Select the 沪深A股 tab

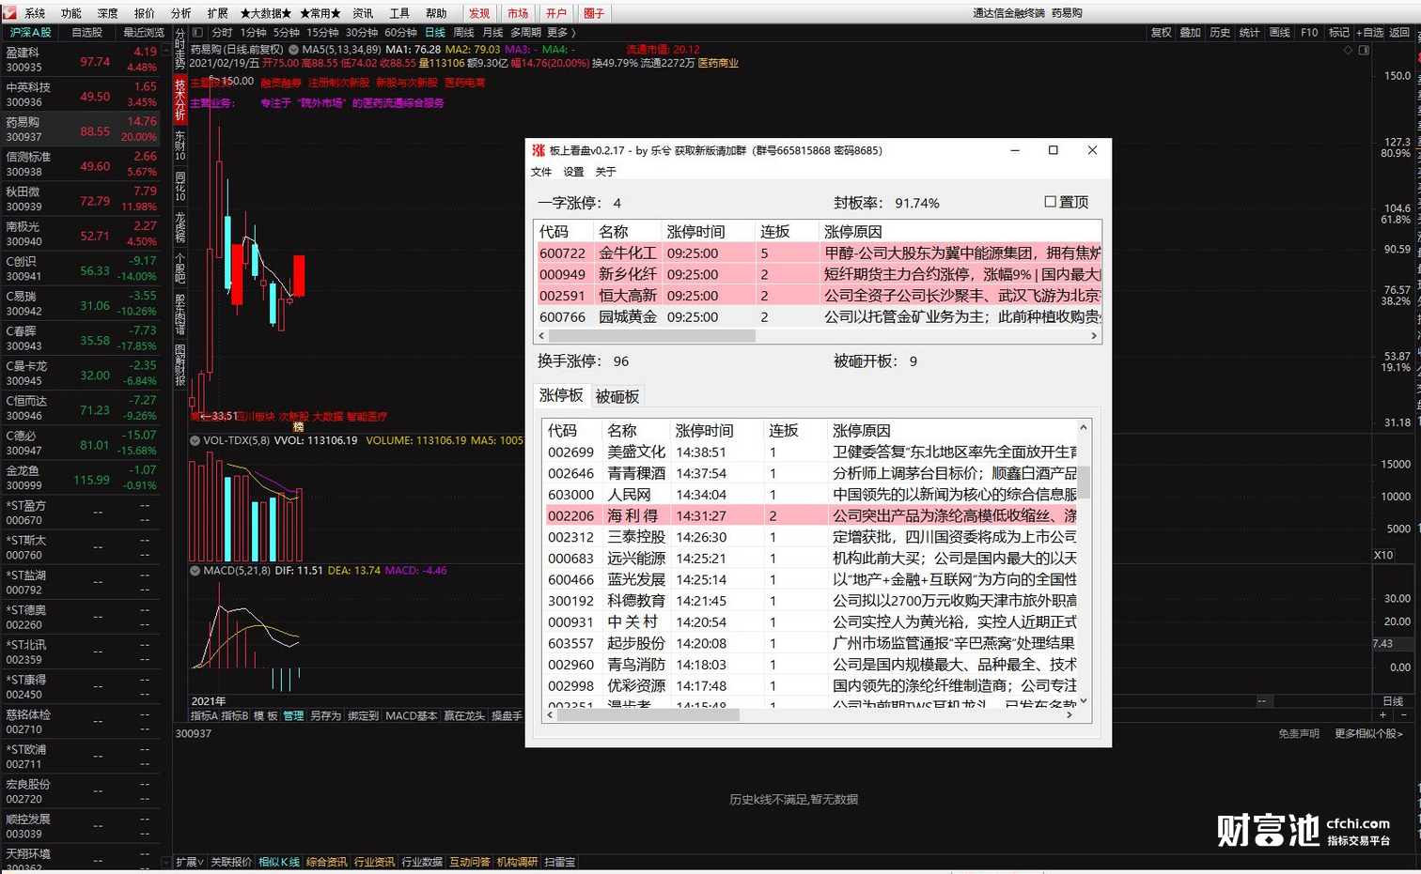point(30,32)
